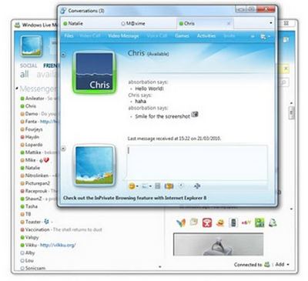The height and width of the screenshot is (281, 308).
Task: Click the green square icon in Messenger's bottom bar
Action: pyautogui.click(x=259, y=222)
